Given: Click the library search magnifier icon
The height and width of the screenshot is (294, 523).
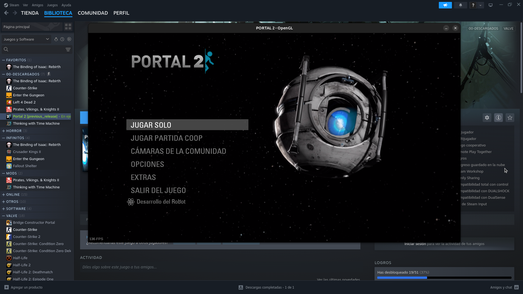Looking at the screenshot, I should [6, 49].
